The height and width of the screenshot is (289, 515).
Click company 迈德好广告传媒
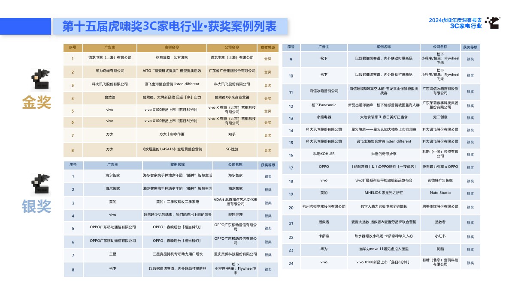440,181
